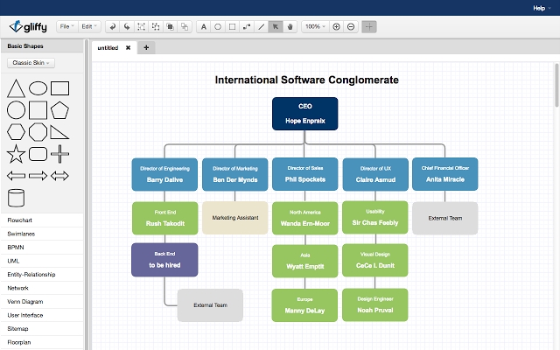This screenshot has width=560, height=350.
Task: Pick the star shape from Basic Shapes
Action: pyautogui.click(x=16, y=155)
